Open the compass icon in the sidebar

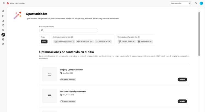pos(3,16)
